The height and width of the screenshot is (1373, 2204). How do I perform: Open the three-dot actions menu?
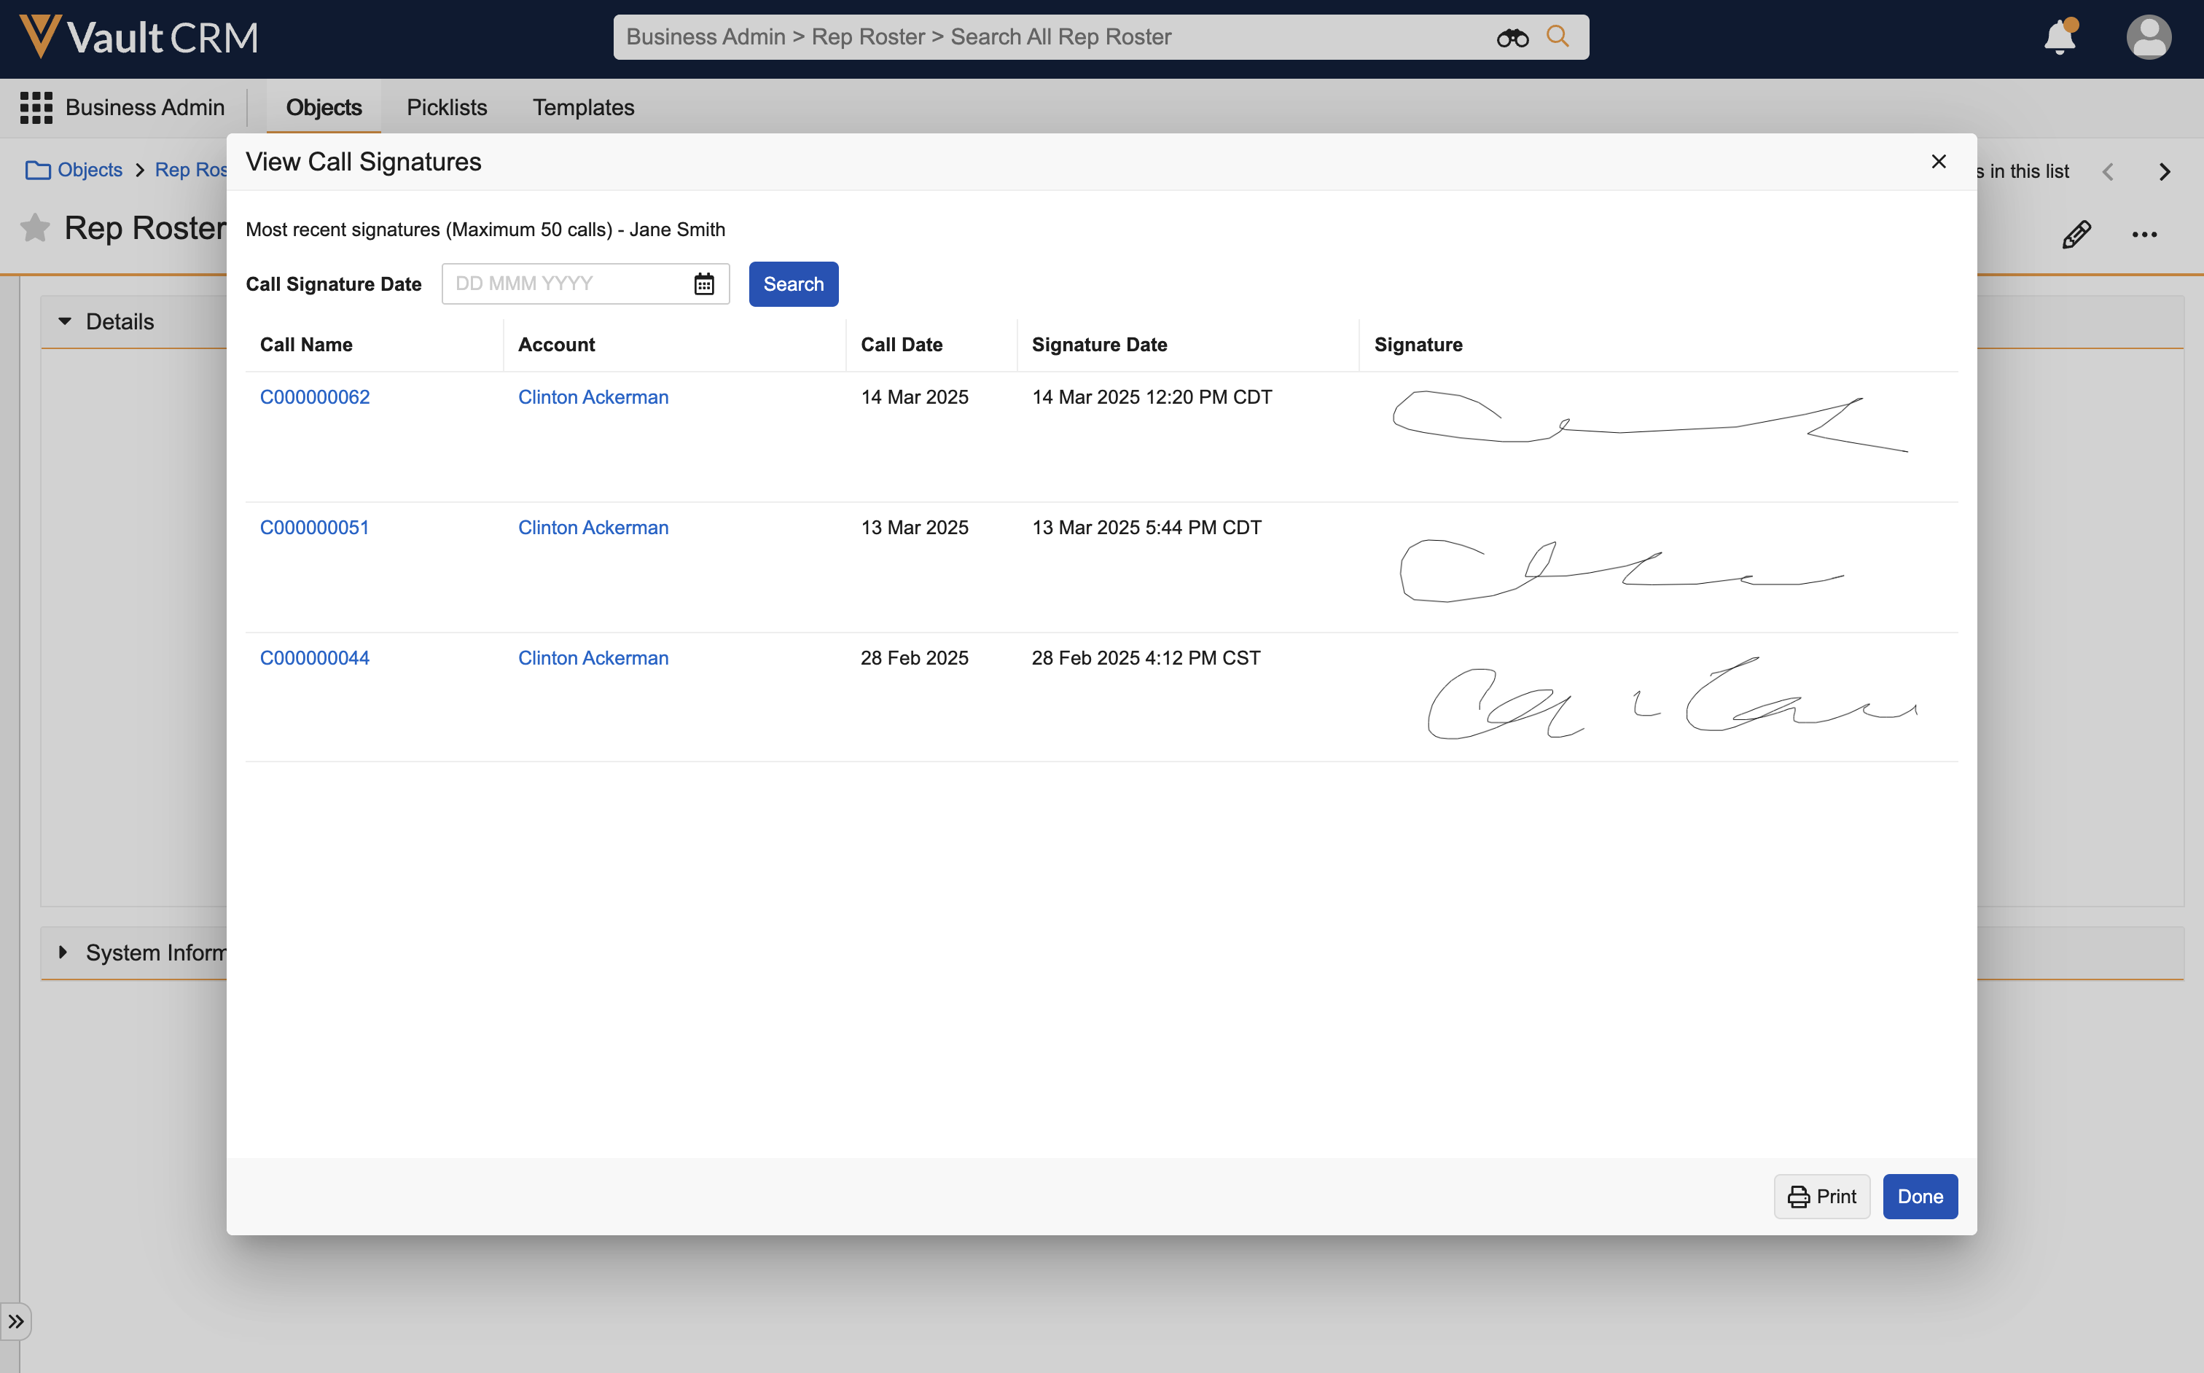pos(2144,234)
